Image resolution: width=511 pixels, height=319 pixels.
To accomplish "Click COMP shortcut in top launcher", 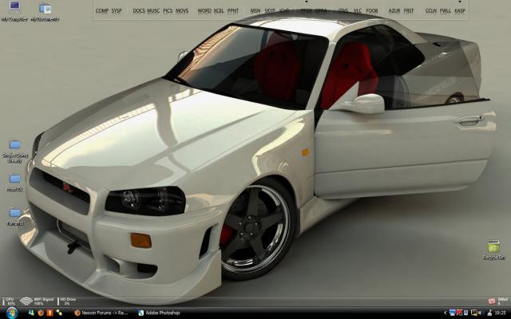I will coord(101,10).
